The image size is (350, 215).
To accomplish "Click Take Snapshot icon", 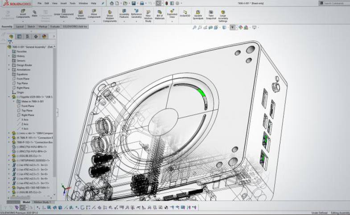I will [x=210, y=14].
